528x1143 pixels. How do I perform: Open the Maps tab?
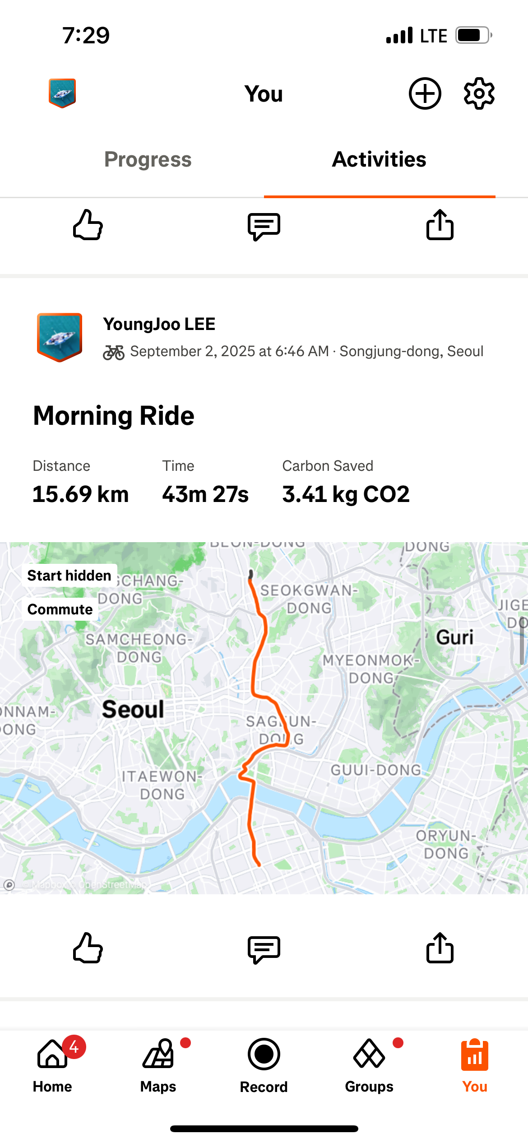158,1064
